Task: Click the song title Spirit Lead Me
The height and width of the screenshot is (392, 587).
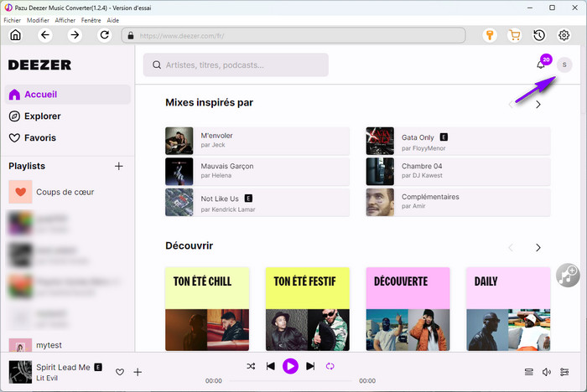Action: (63, 368)
